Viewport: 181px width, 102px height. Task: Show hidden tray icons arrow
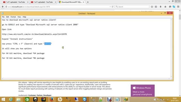[151, 99]
